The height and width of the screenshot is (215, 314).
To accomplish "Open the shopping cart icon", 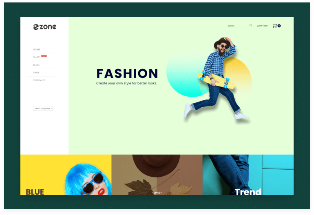I will (x=275, y=26).
